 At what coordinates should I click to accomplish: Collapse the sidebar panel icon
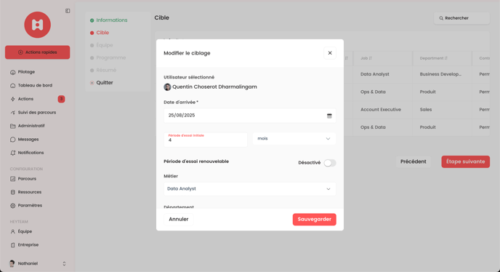pos(68,11)
